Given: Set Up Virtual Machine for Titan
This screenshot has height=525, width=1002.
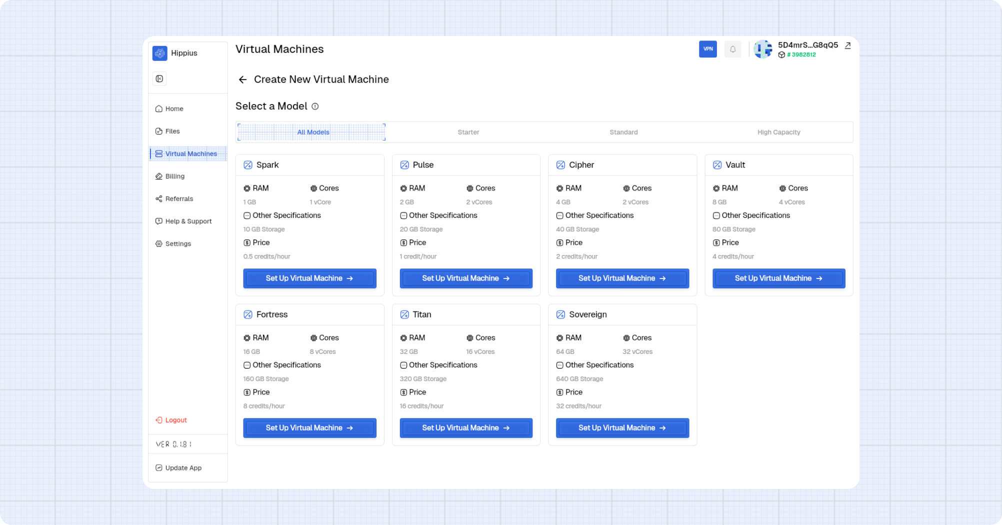Looking at the screenshot, I should click(465, 427).
